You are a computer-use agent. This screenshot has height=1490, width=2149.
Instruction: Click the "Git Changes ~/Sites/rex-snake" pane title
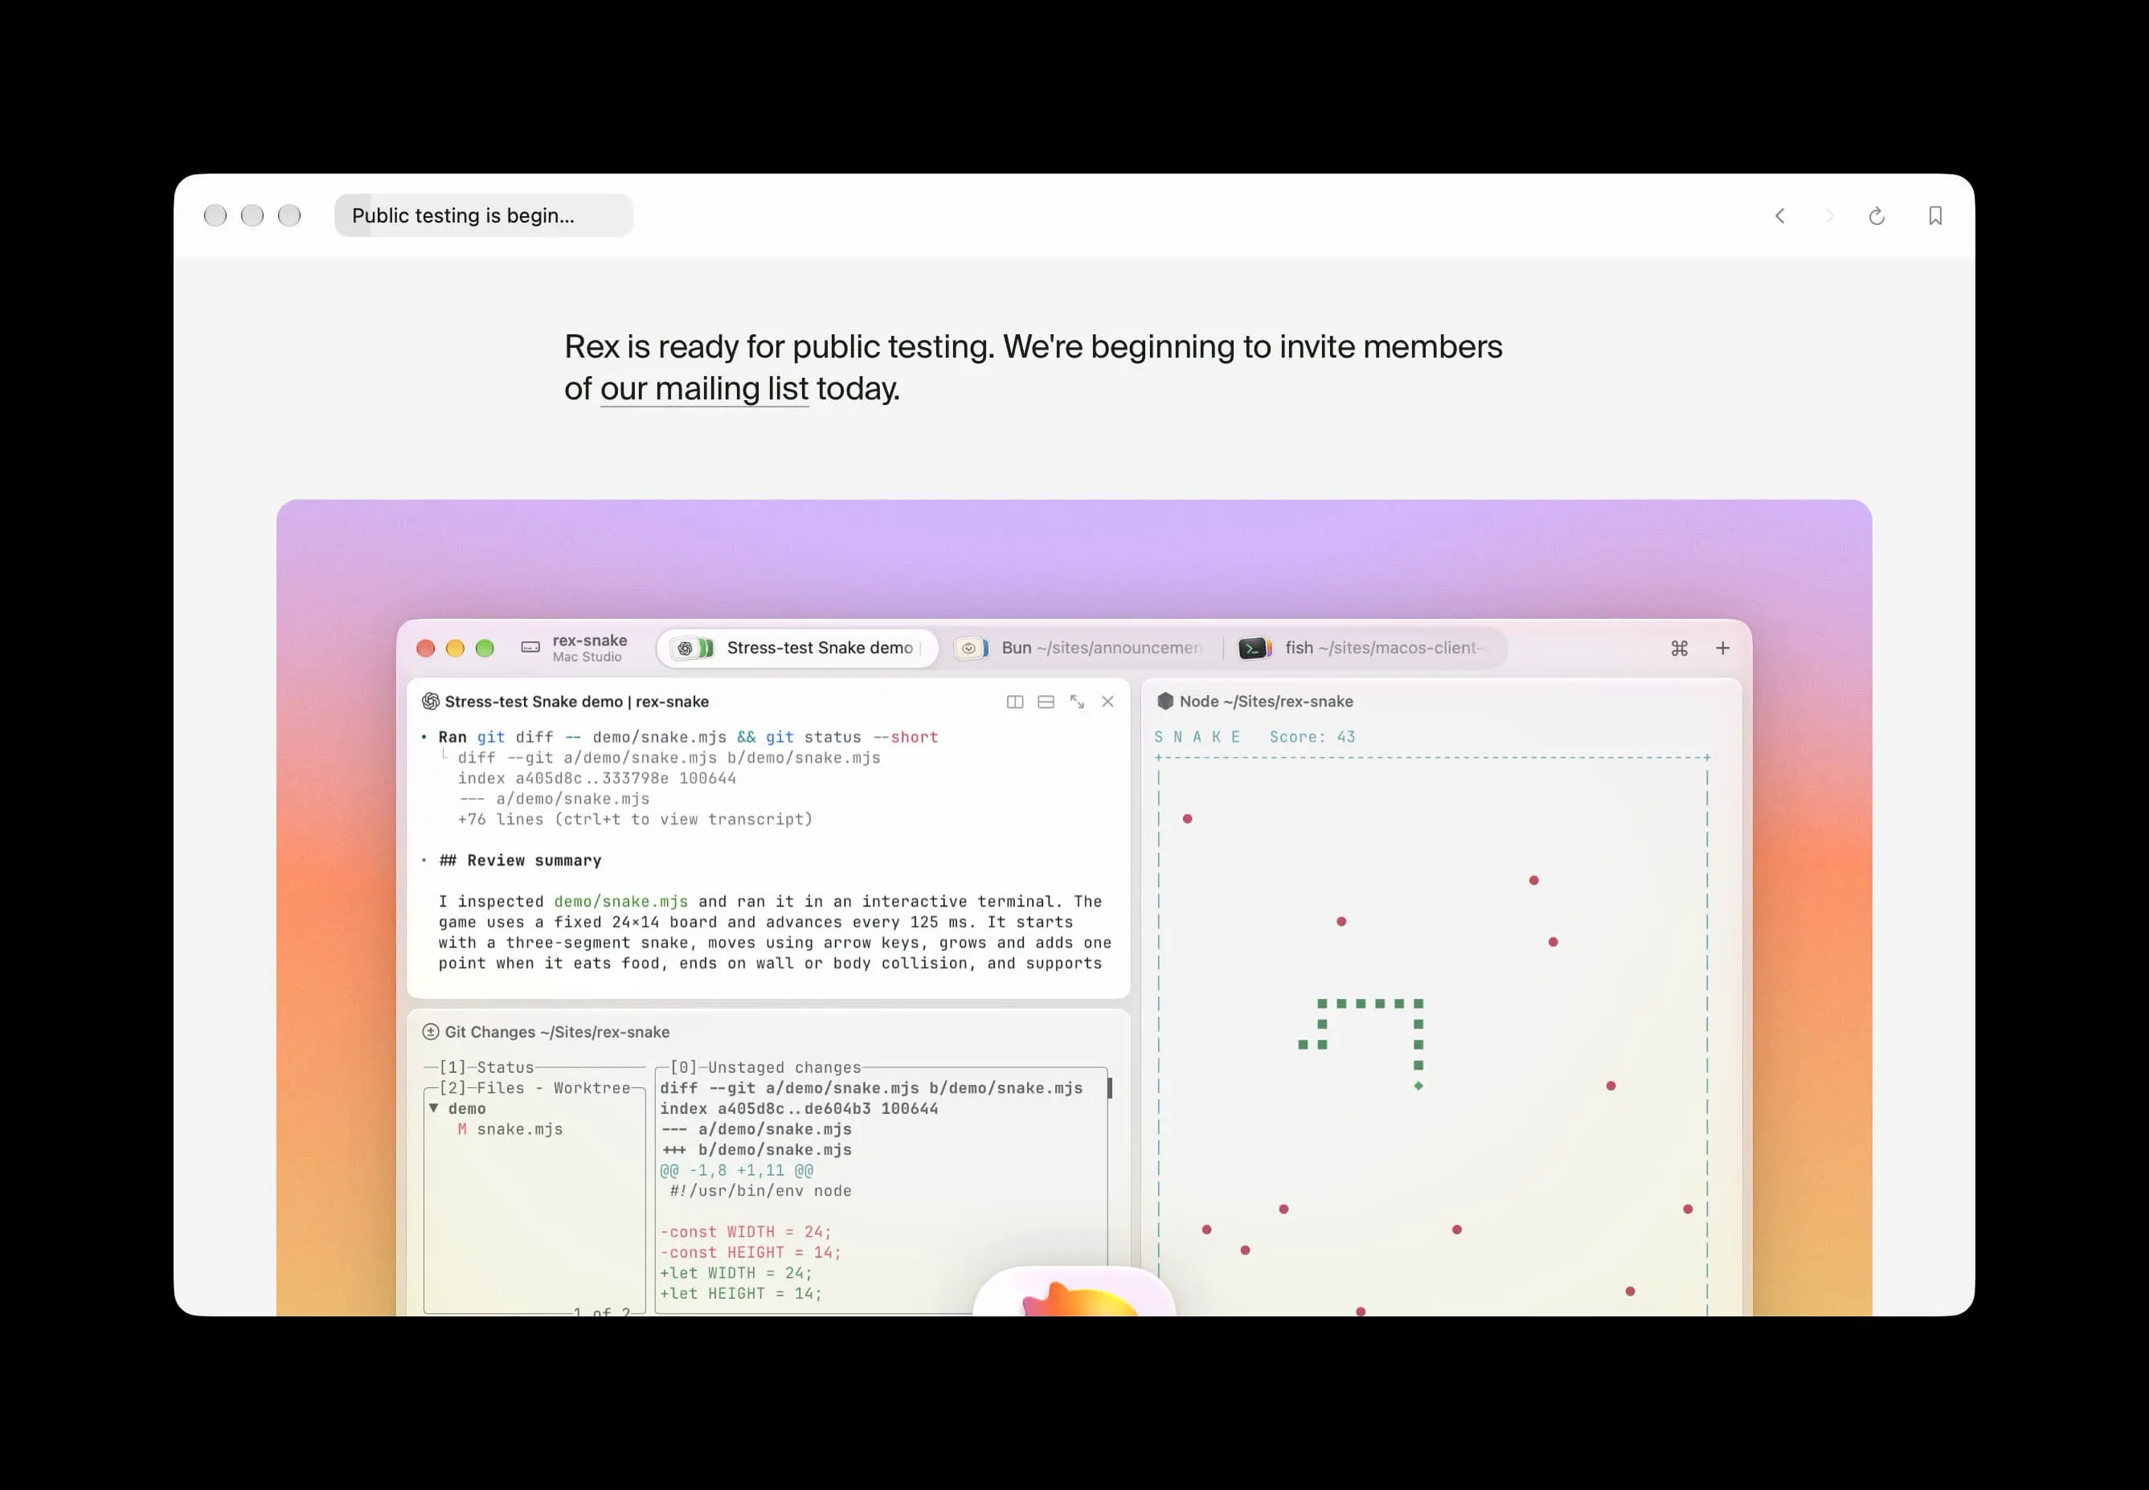[x=556, y=1032]
